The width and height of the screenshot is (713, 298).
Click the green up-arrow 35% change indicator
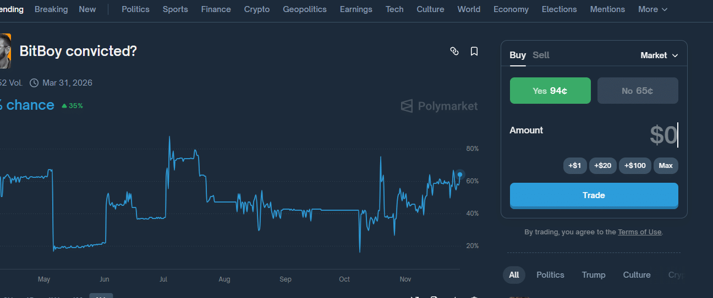(72, 105)
